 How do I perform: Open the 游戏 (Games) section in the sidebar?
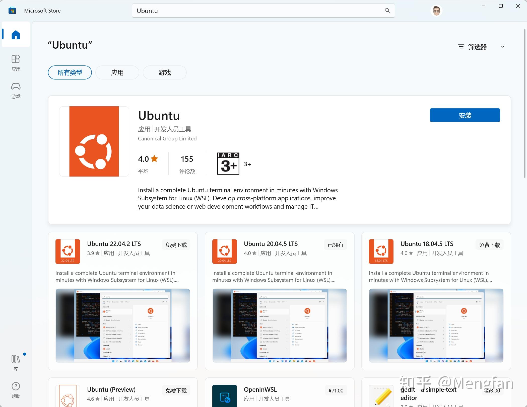[16, 91]
